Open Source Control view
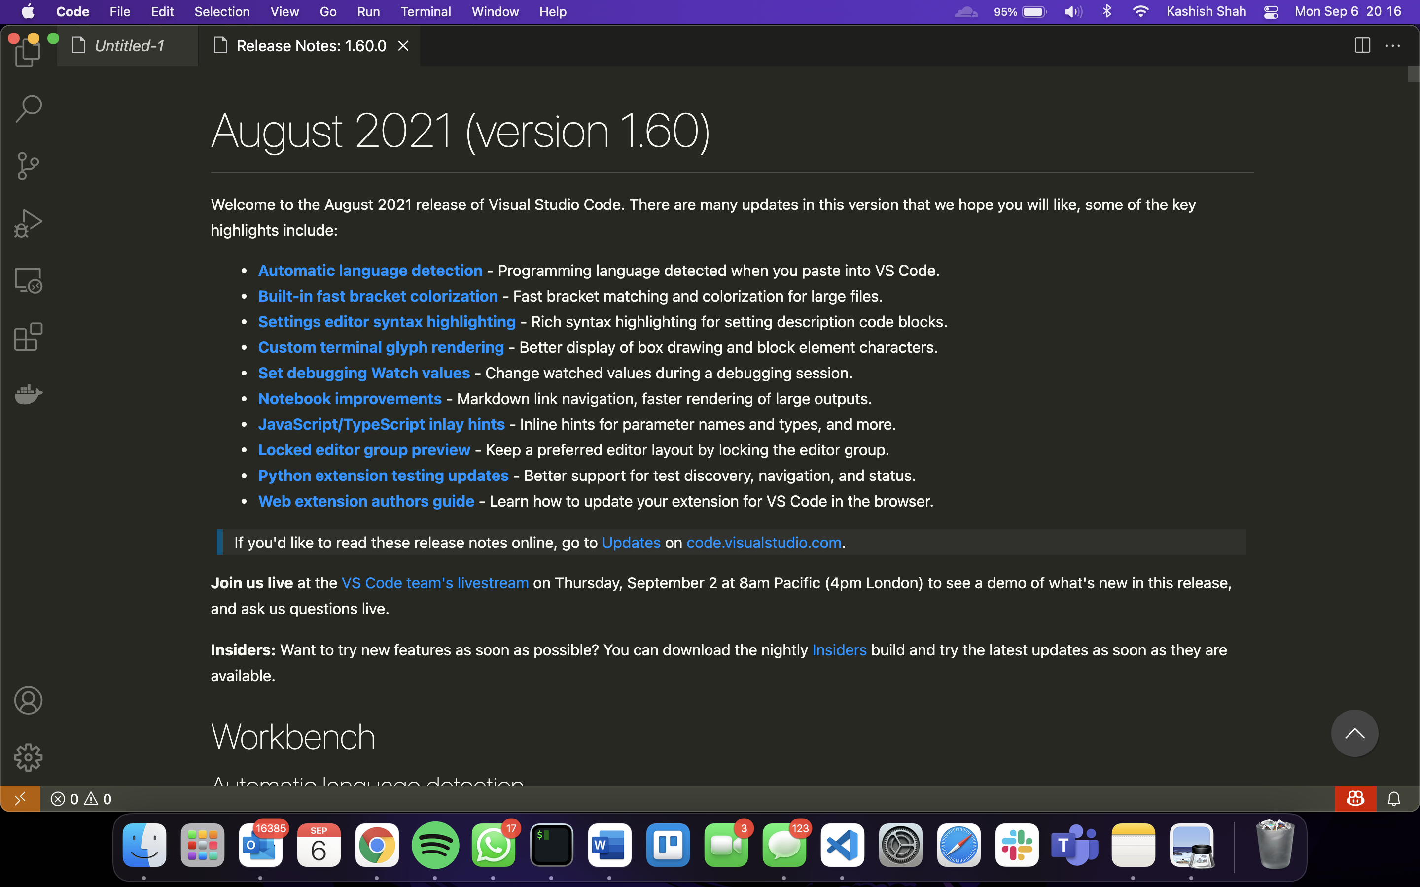The image size is (1420, 887). 28,166
